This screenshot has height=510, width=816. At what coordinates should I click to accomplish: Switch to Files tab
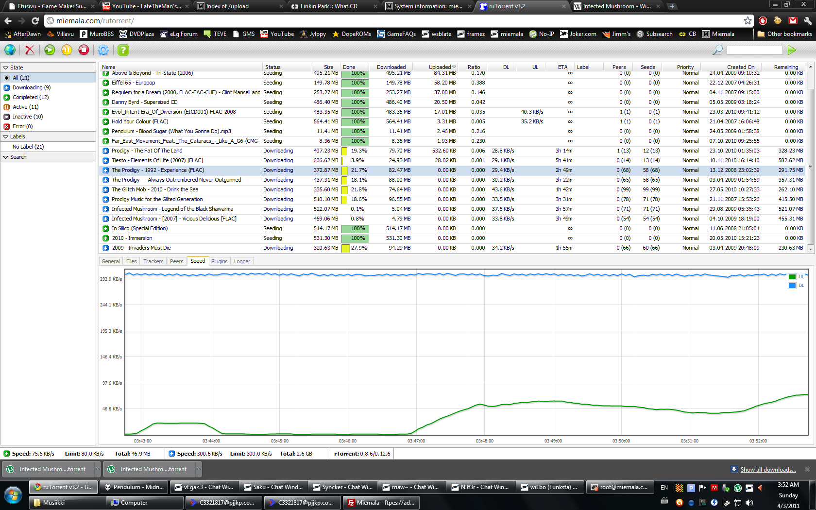(132, 261)
